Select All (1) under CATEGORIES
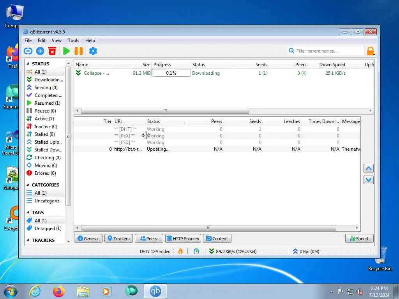Image resolution: width=399 pixels, height=299 pixels. pyautogui.click(x=45, y=193)
